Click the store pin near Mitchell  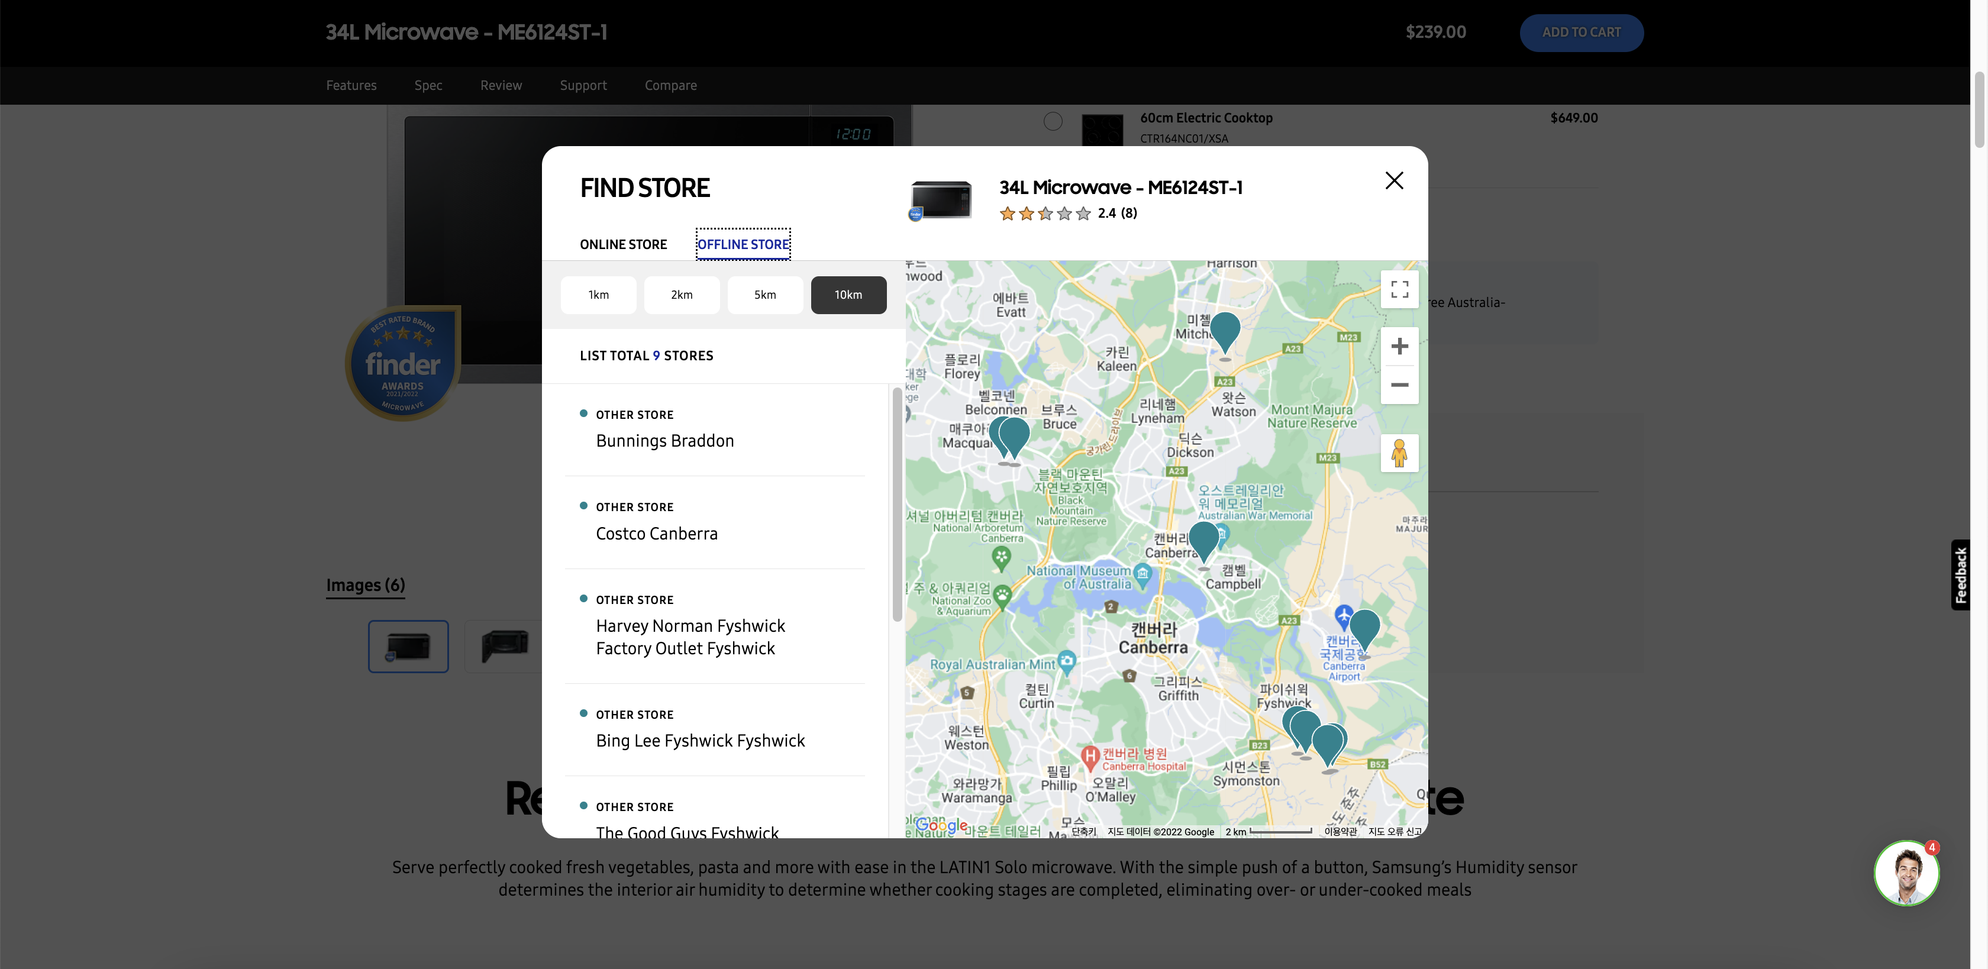(x=1225, y=333)
